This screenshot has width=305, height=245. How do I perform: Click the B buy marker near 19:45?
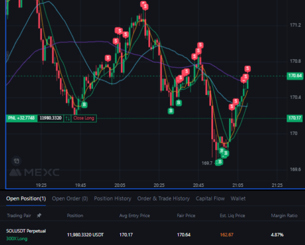pyautogui.click(x=84, y=105)
